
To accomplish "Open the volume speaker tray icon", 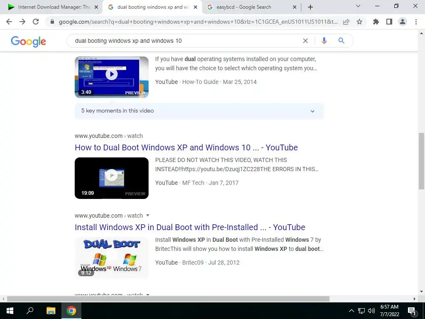I will coord(371,311).
